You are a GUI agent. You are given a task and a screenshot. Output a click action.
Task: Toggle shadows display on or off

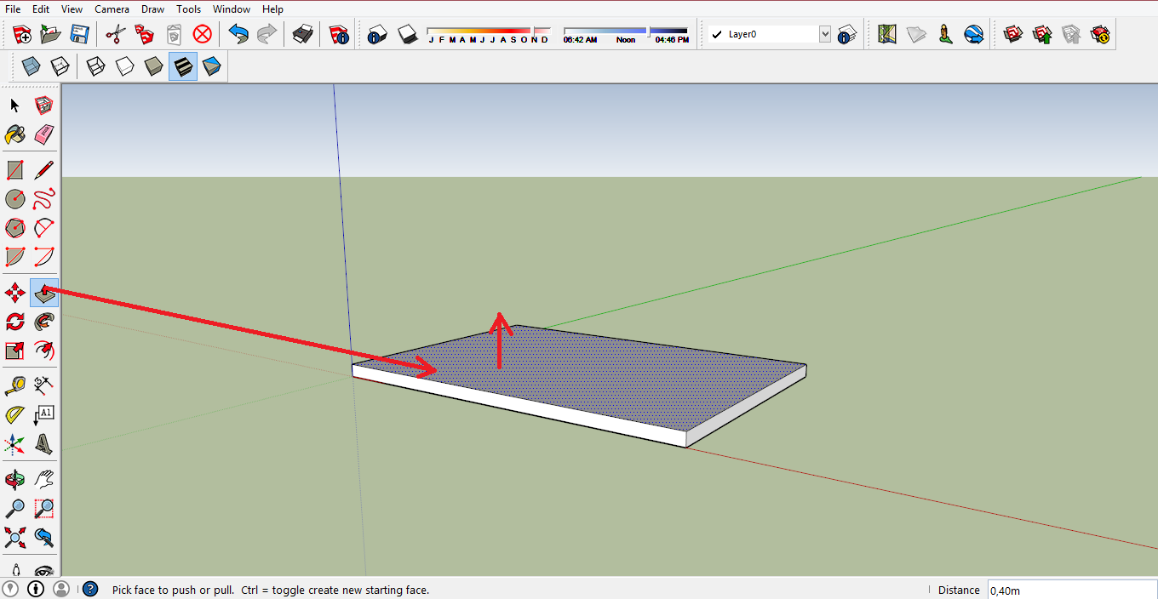(408, 34)
